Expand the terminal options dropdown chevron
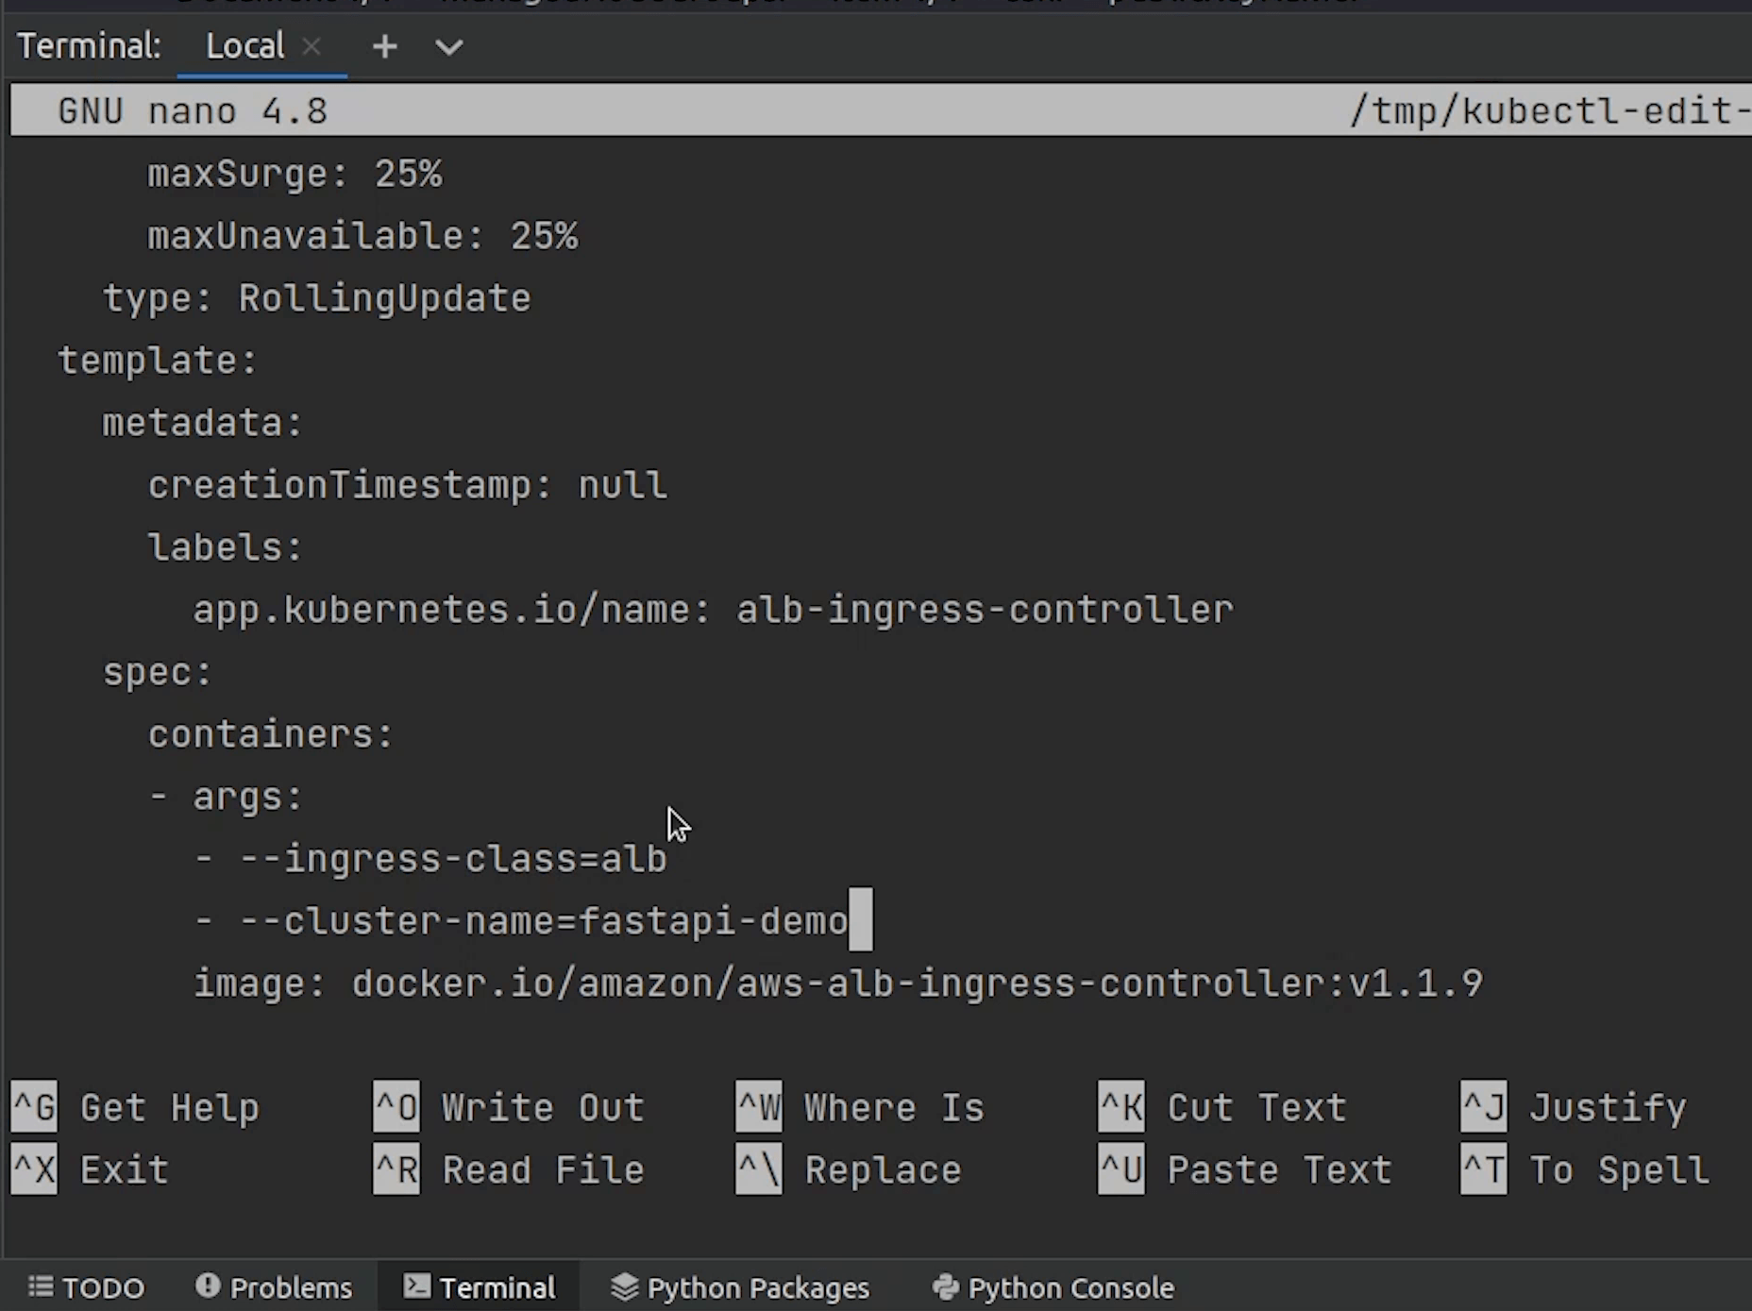1752x1311 pixels. coord(448,46)
